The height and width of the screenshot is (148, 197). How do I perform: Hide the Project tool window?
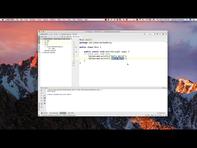tap(70, 37)
